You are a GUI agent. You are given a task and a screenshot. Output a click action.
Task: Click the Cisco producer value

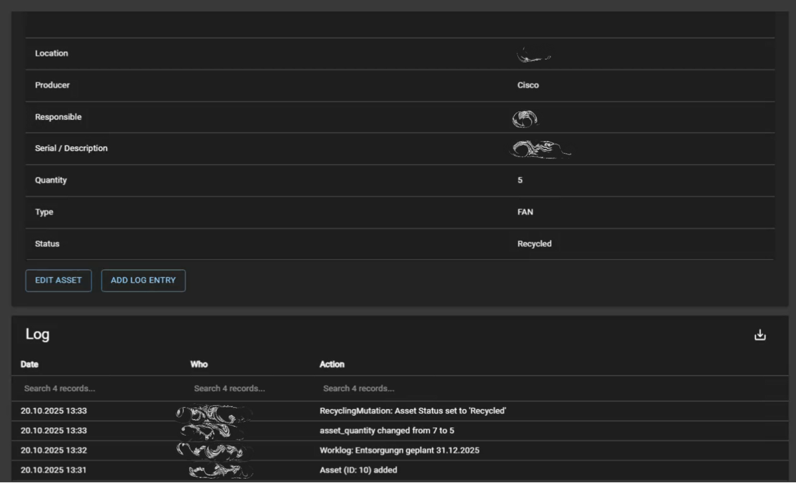[x=528, y=86]
